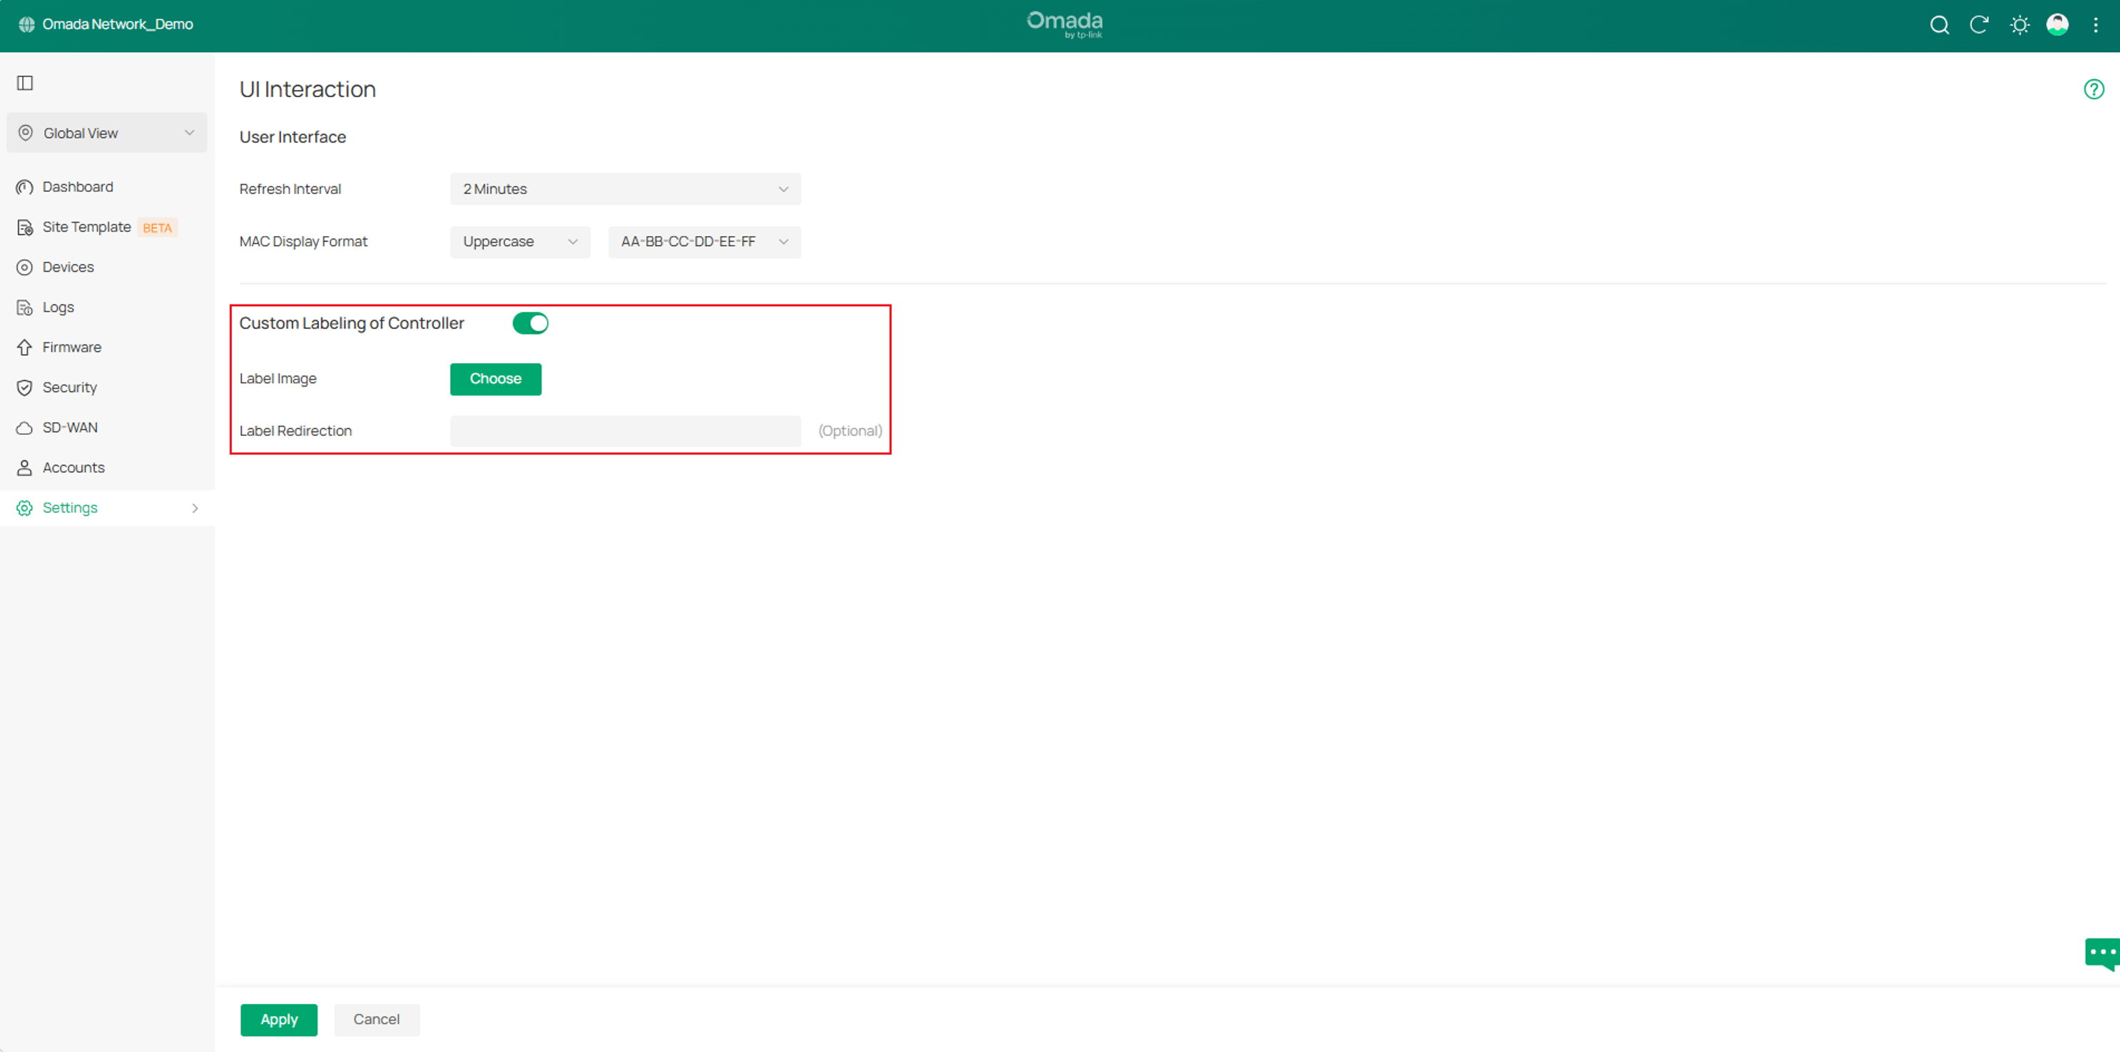This screenshot has height=1052, width=2120.
Task: Click the Dashboard gauge icon
Action: coord(25,188)
